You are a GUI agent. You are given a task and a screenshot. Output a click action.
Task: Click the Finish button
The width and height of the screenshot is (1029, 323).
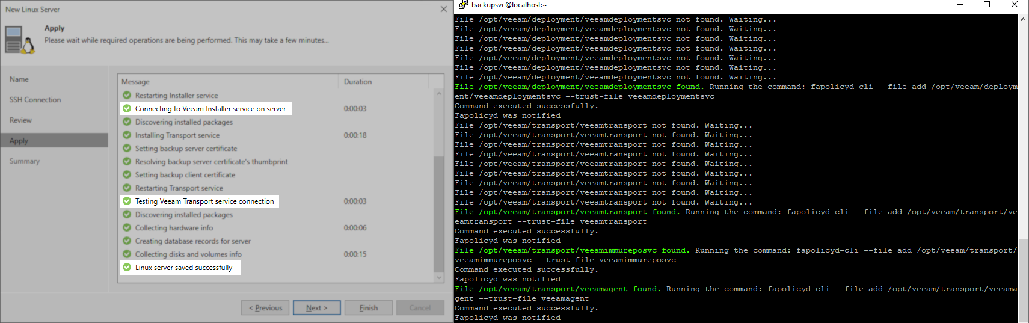coord(369,307)
